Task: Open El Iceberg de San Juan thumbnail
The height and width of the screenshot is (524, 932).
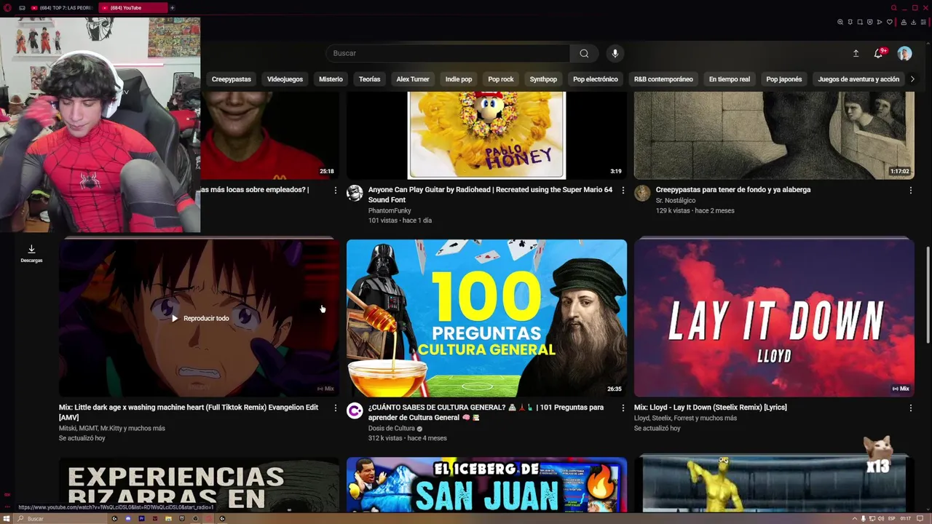Action: coord(486,485)
